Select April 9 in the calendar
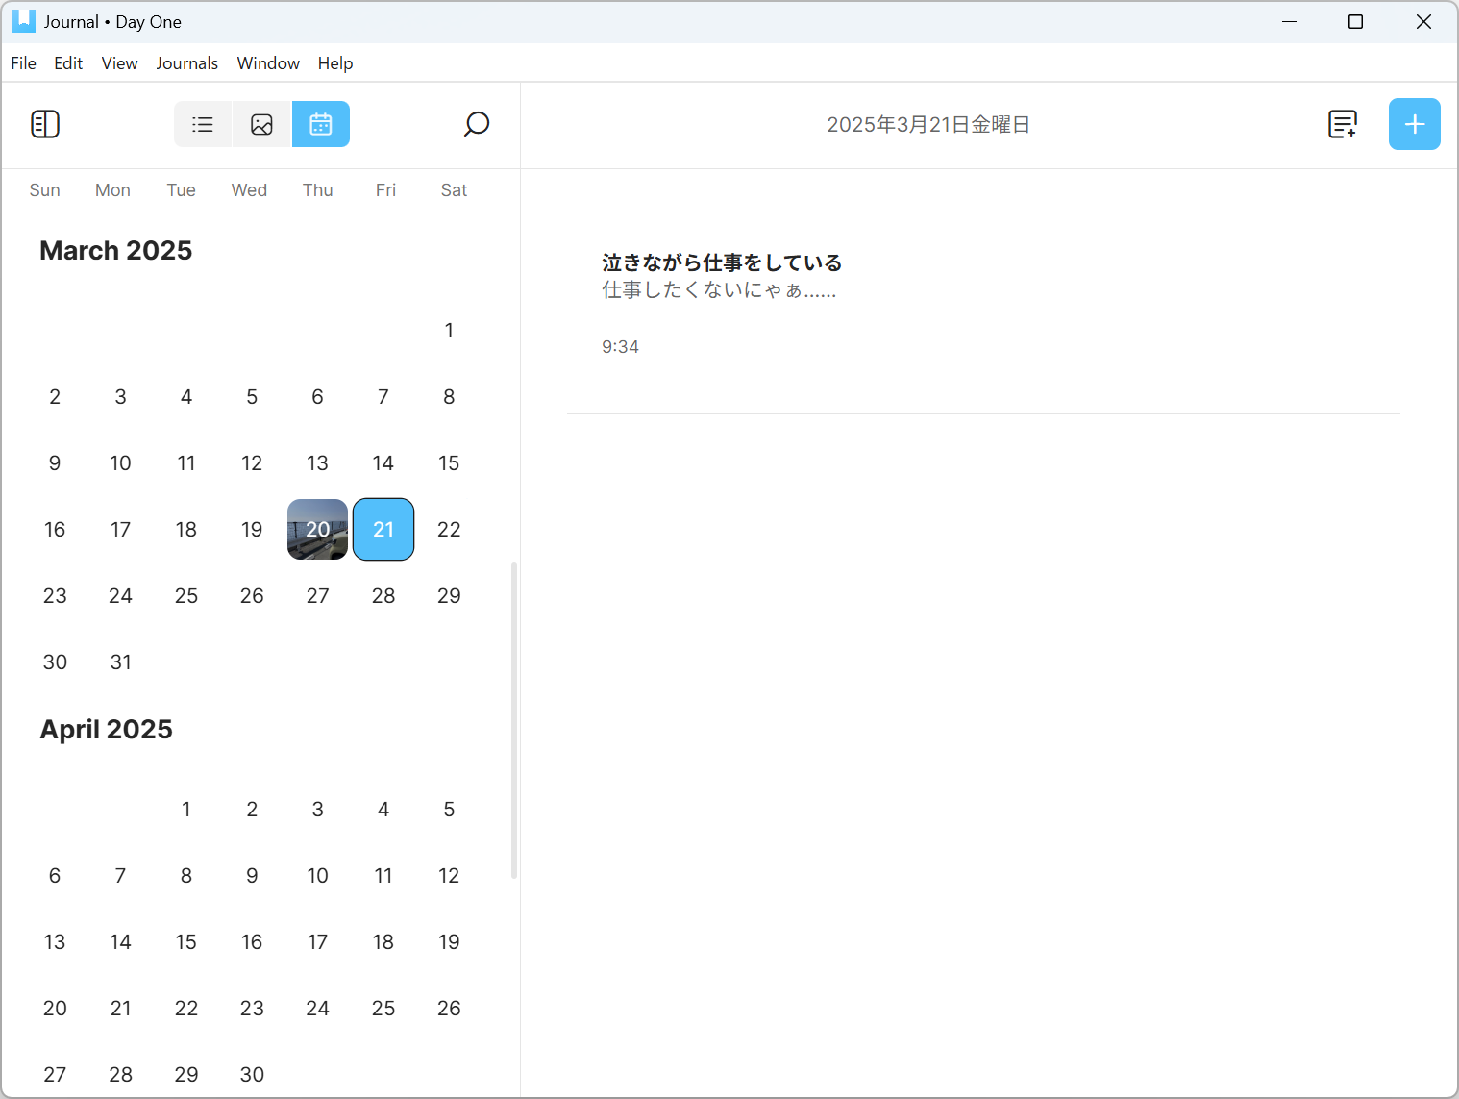Screen dimensions: 1459x1099 (x=252, y=875)
